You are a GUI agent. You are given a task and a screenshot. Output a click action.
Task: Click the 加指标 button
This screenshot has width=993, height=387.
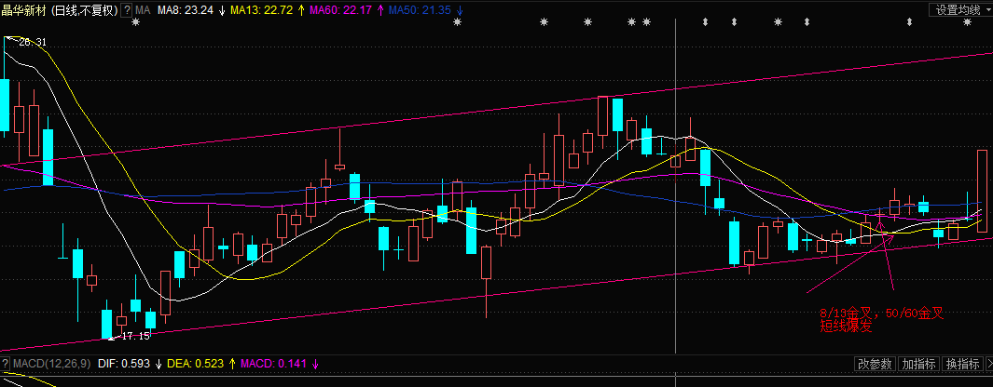pos(918,364)
